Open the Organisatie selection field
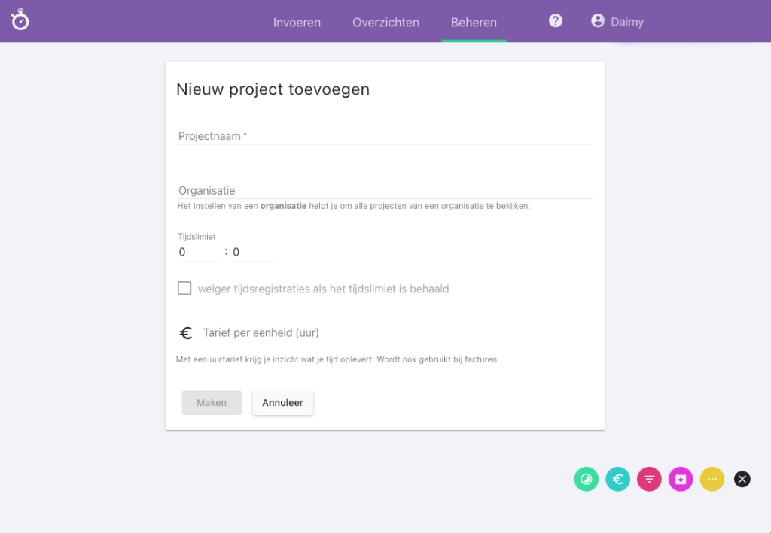 coord(384,191)
